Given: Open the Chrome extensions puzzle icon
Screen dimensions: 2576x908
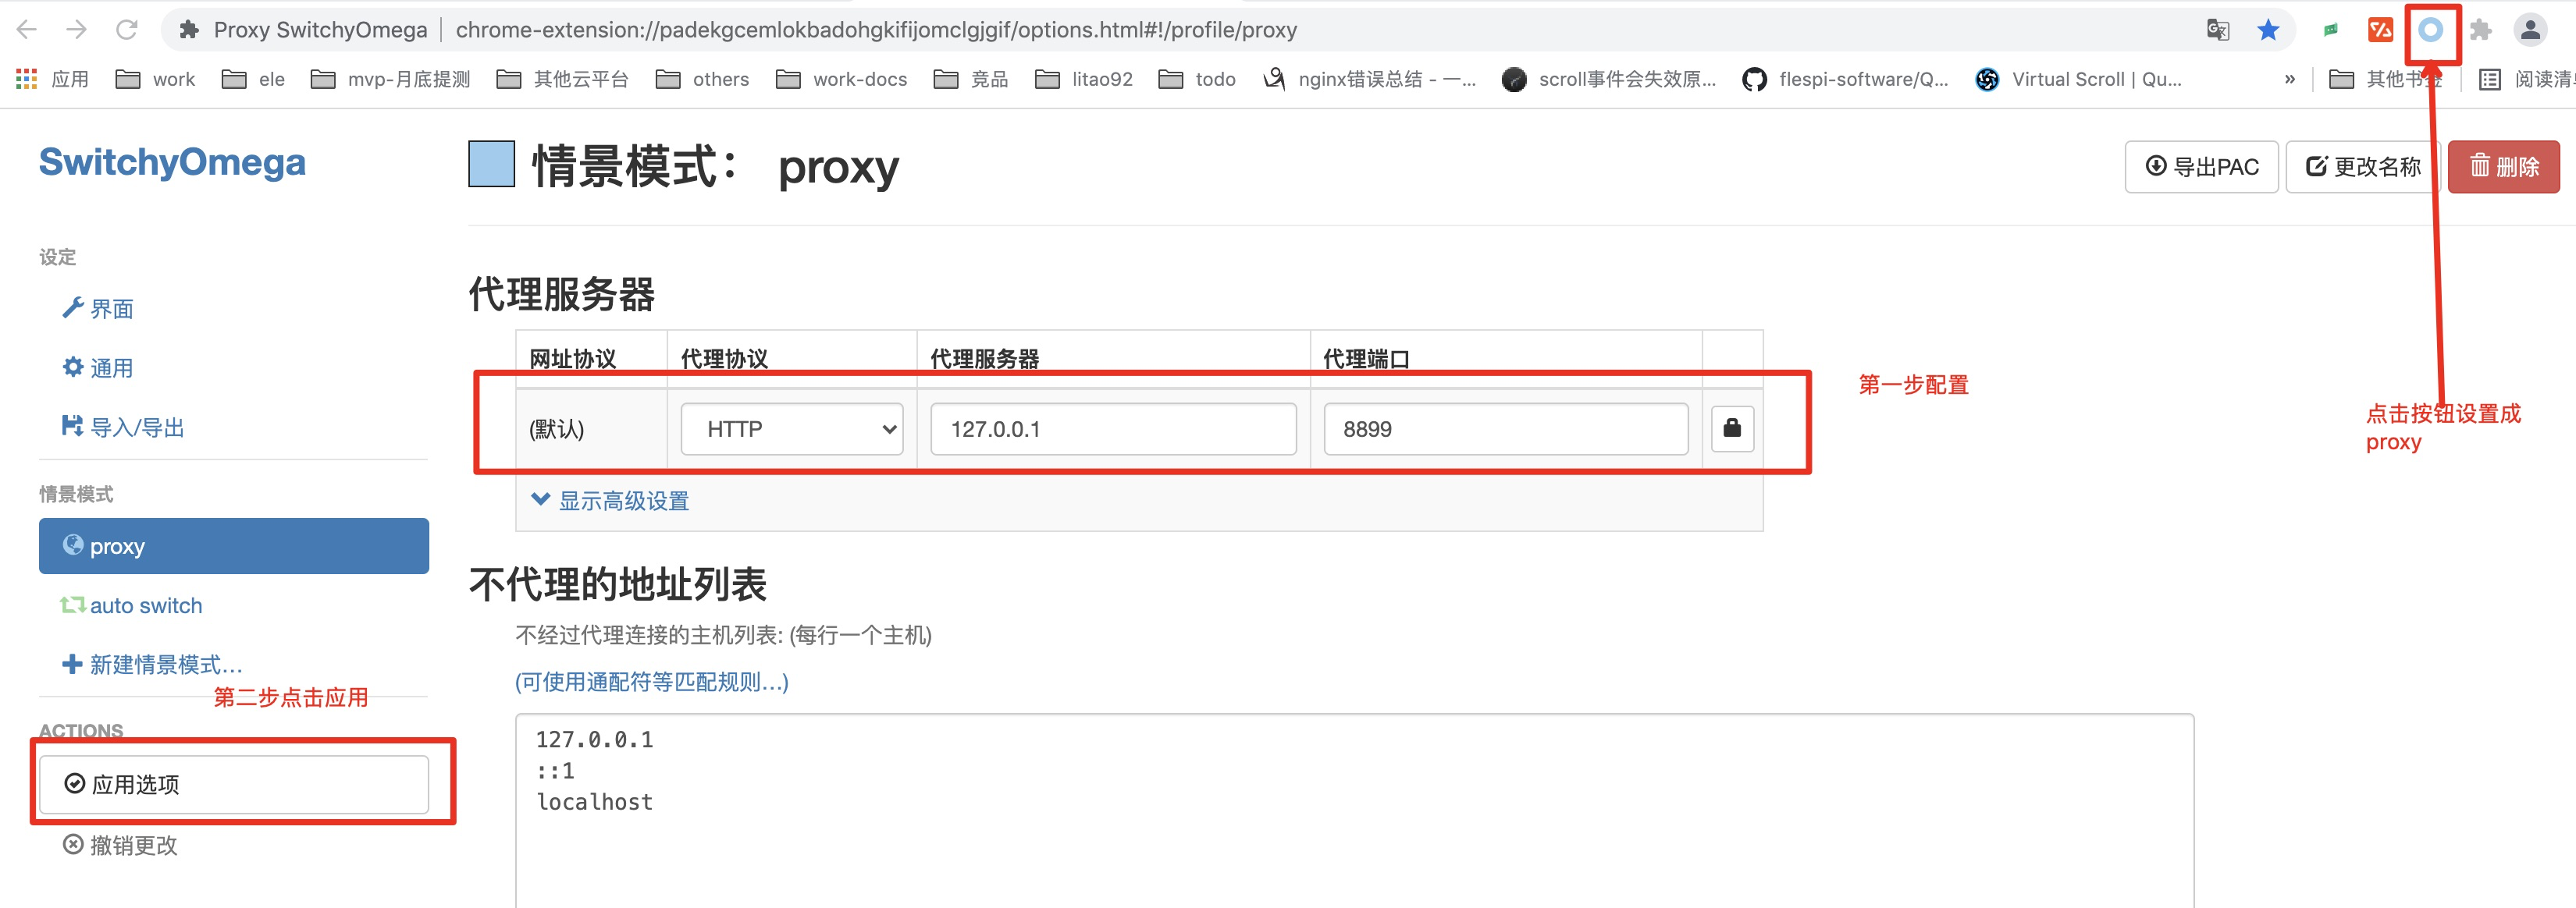Looking at the screenshot, I should coord(2480,30).
